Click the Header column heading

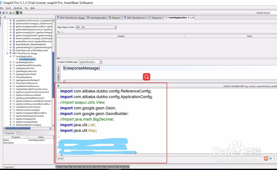click(121, 36)
